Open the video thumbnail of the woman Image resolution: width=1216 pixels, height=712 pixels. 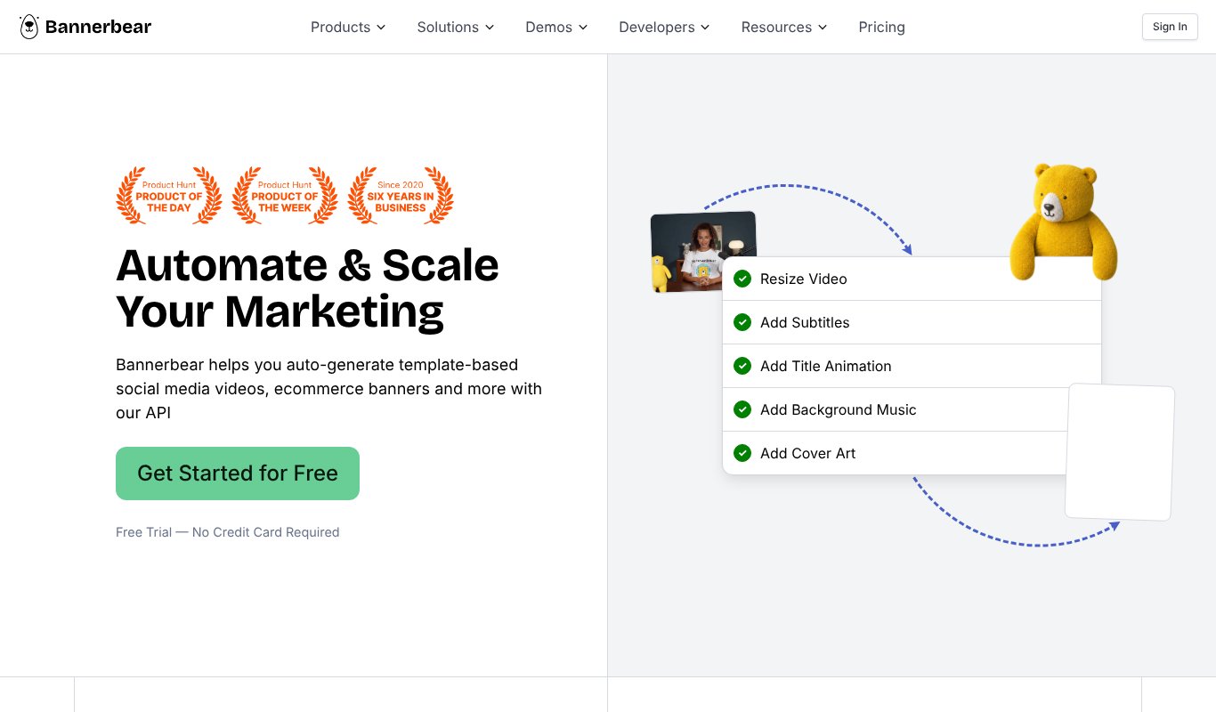coord(703,250)
